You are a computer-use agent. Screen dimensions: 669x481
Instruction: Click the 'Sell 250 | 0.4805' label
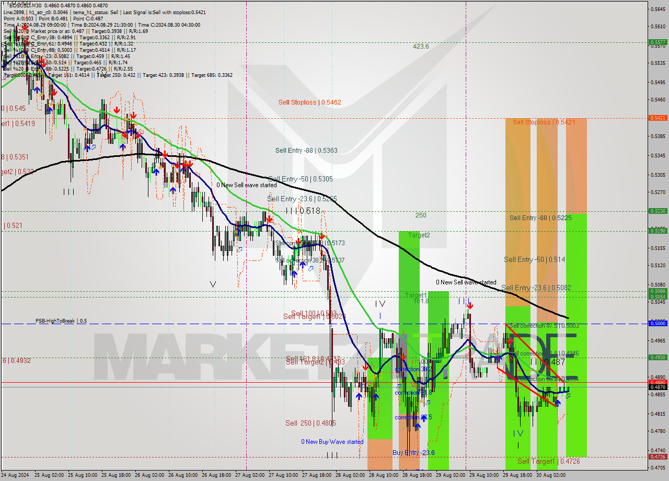pyautogui.click(x=310, y=423)
